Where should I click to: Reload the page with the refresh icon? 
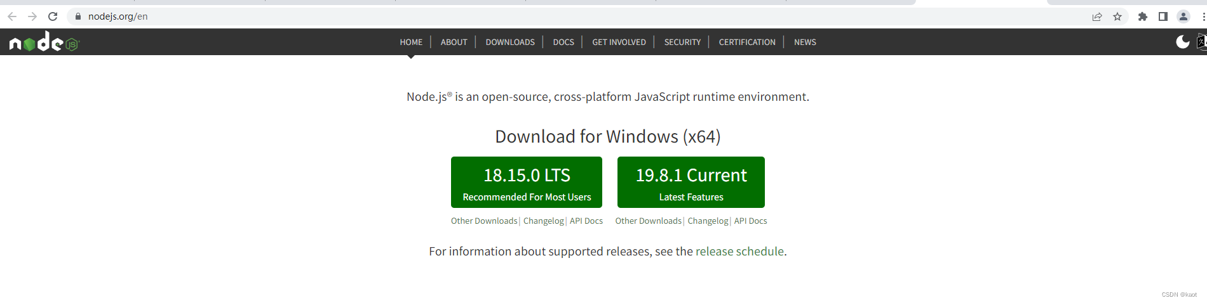(x=53, y=16)
